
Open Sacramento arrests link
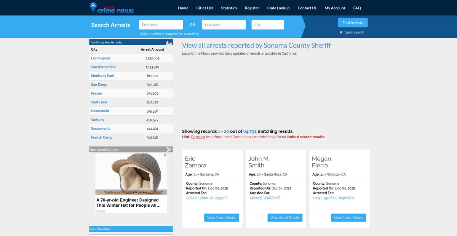[101, 128]
